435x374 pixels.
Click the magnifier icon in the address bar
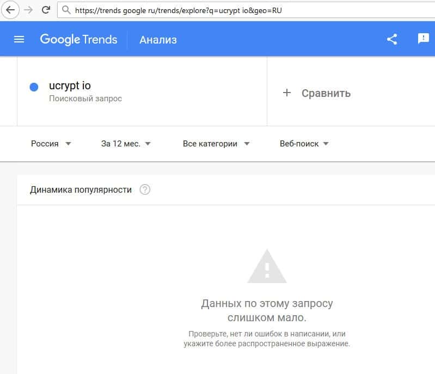point(66,10)
